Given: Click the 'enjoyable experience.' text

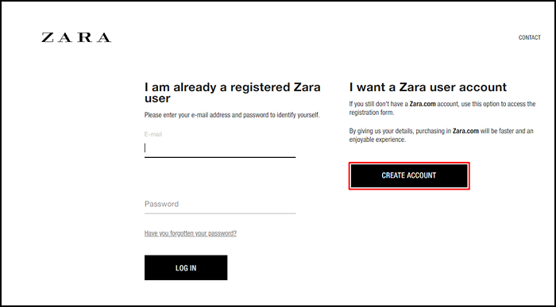Looking at the screenshot, I should tap(377, 140).
